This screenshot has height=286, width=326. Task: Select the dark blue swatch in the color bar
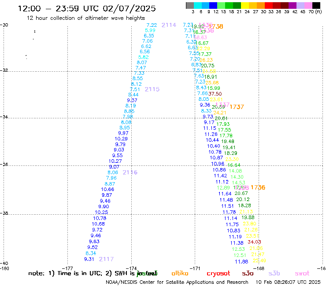(x=213, y=6)
